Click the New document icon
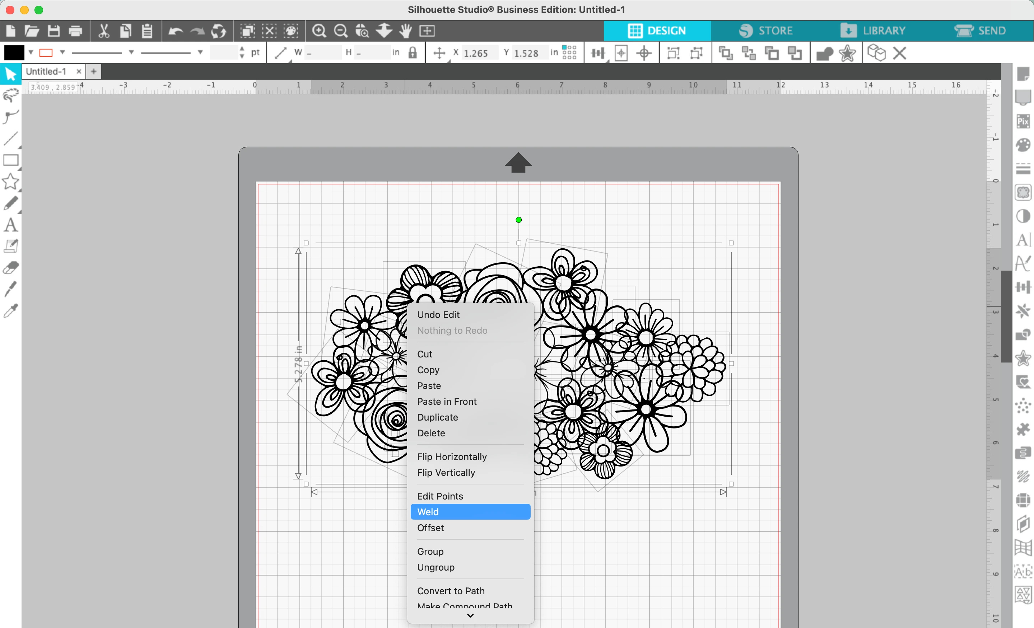Image resolution: width=1034 pixels, height=628 pixels. 11,31
